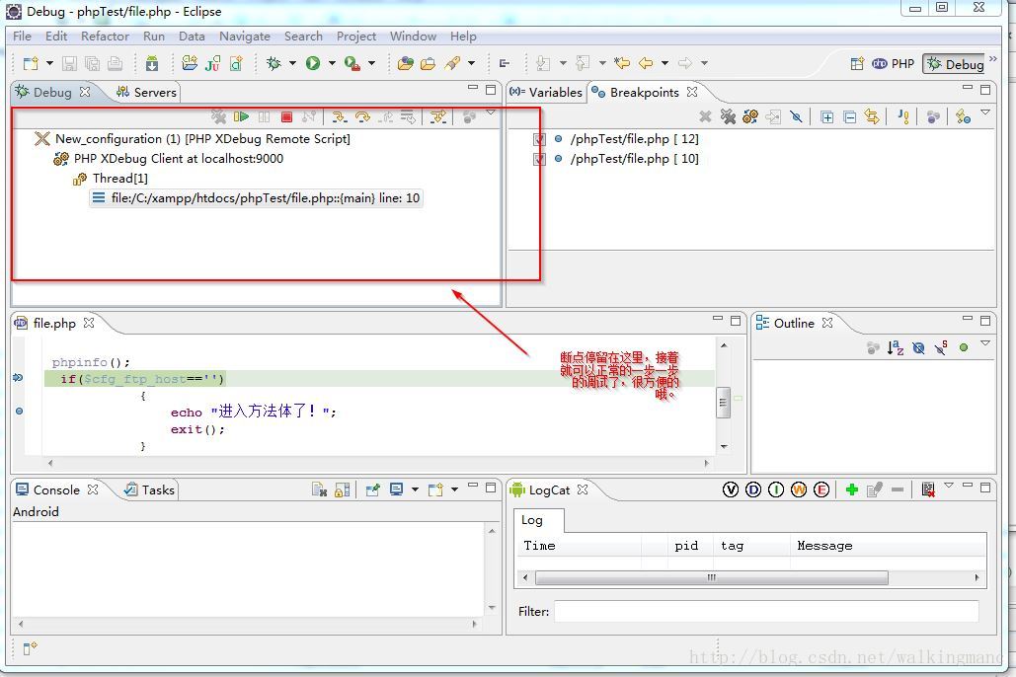Select Thread[1] in debug tree

[x=111, y=179]
